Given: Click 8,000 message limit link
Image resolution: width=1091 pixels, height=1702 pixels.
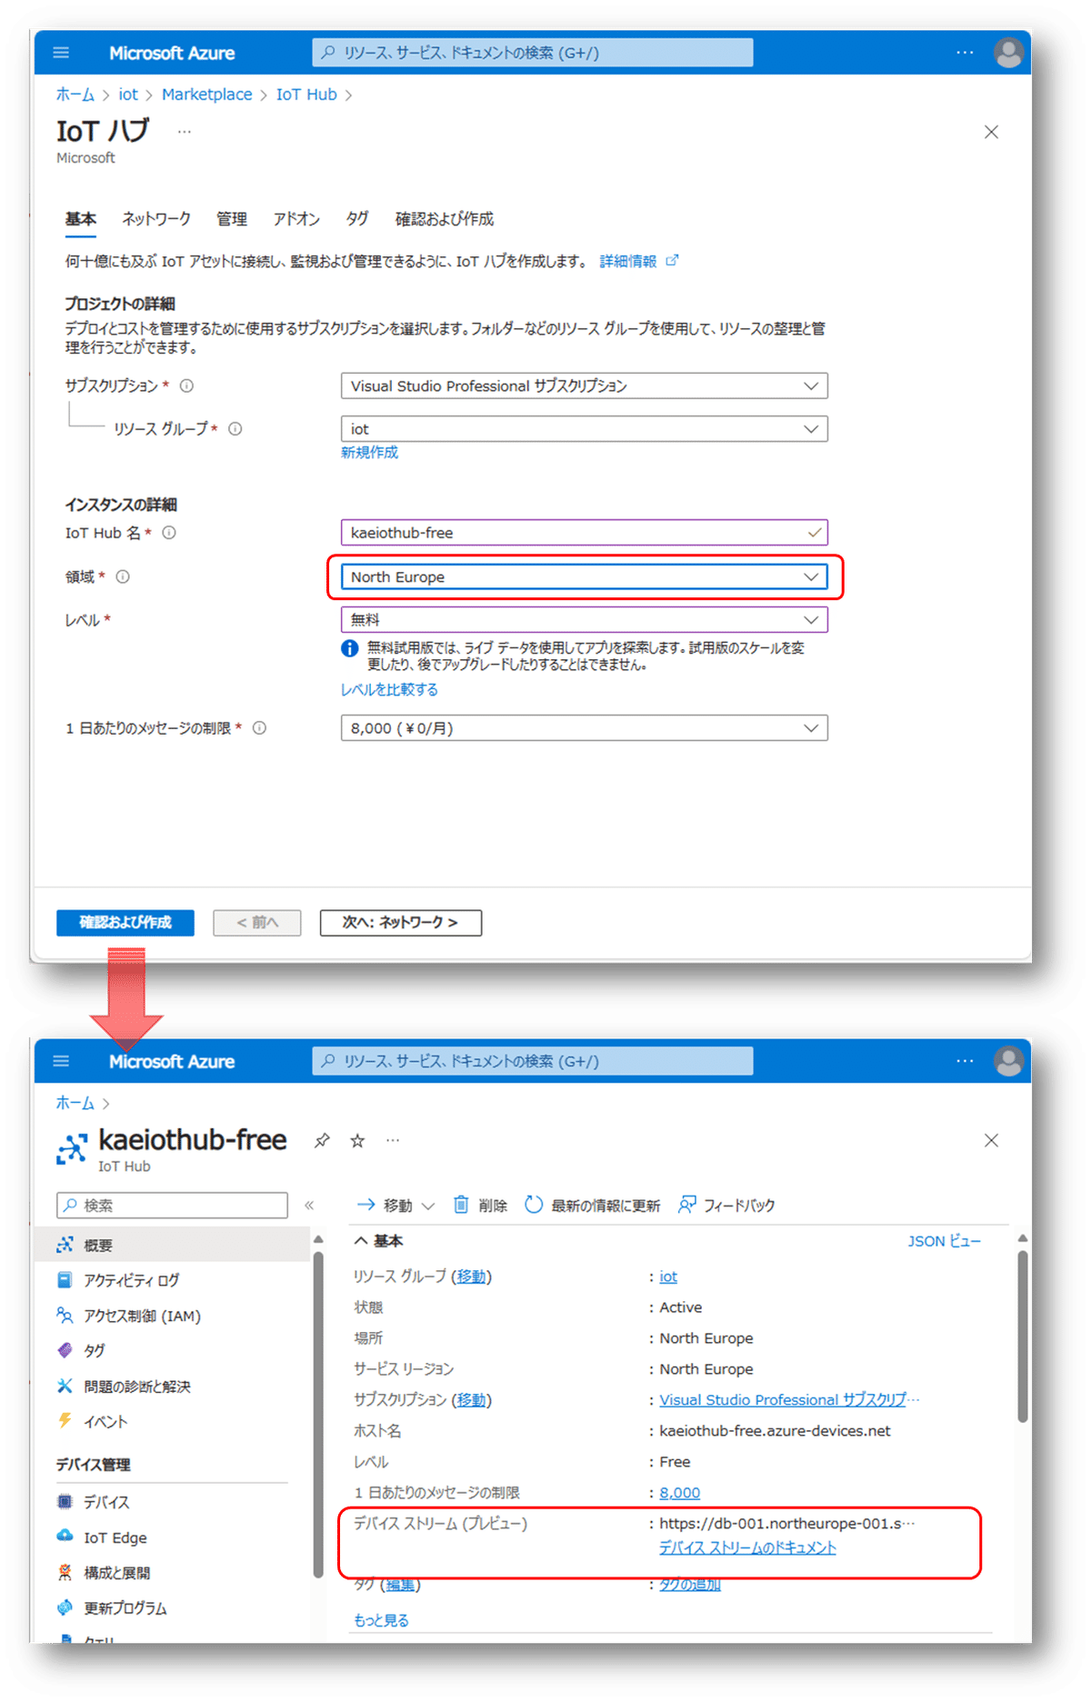Looking at the screenshot, I should pos(680,1493).
